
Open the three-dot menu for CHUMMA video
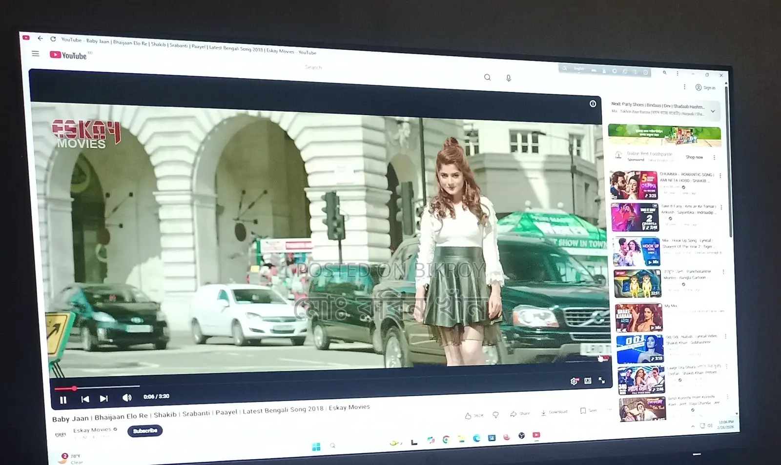click(x=720, y=175)
